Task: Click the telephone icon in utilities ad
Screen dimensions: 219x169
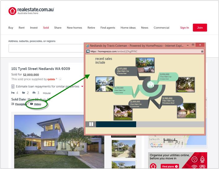Action: click(202, 167)
